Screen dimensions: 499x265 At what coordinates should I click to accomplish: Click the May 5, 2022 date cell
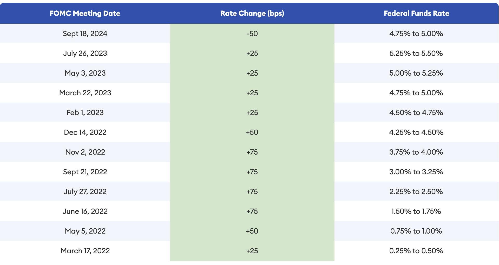85,231
